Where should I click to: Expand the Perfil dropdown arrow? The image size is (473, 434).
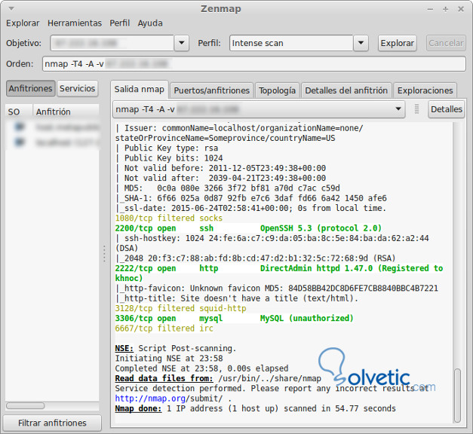(361, 43)
